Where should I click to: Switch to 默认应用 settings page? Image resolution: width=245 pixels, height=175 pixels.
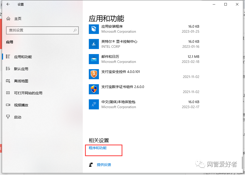(x=21, y=69)
